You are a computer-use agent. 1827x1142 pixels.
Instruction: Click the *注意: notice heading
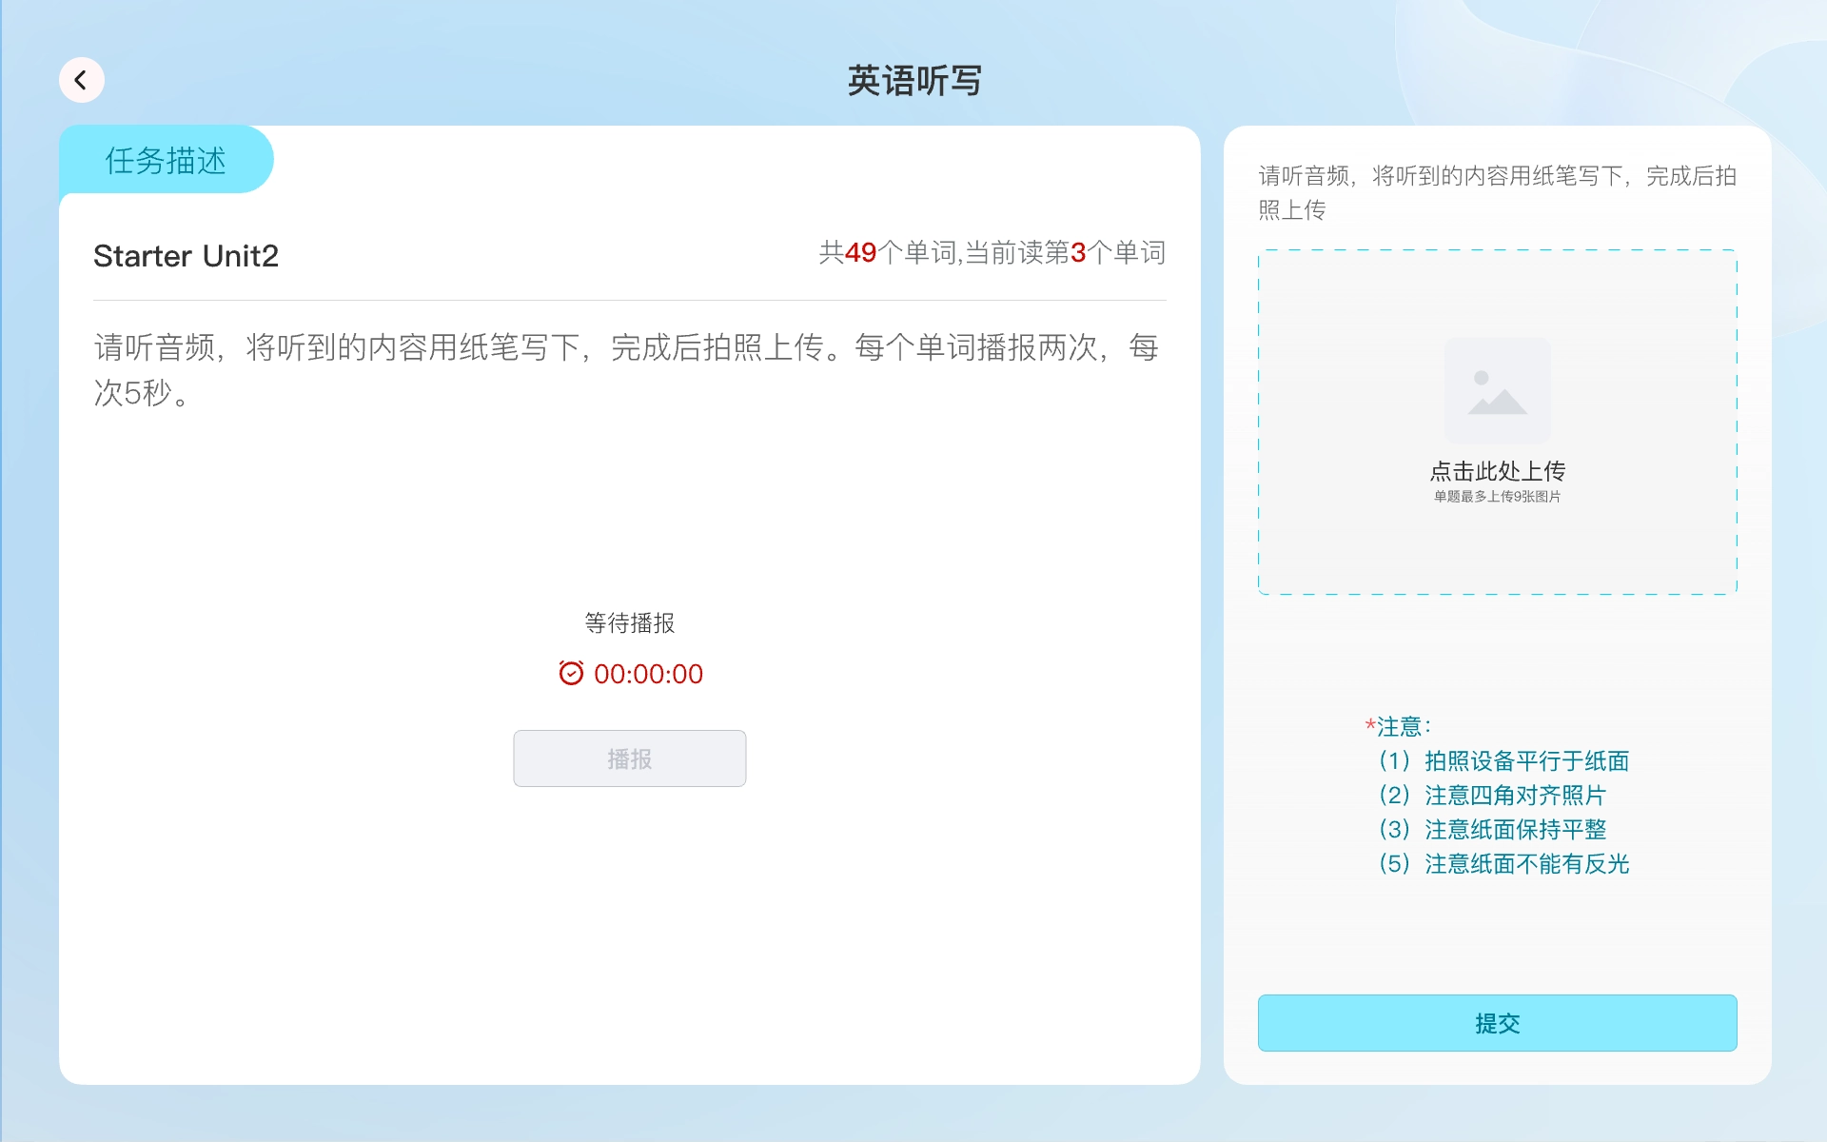[x=1398, y=726]
